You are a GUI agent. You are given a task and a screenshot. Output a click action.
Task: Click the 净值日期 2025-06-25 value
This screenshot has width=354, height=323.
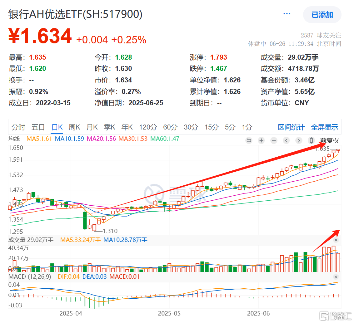pyautogui.click(x=146, y=103)
